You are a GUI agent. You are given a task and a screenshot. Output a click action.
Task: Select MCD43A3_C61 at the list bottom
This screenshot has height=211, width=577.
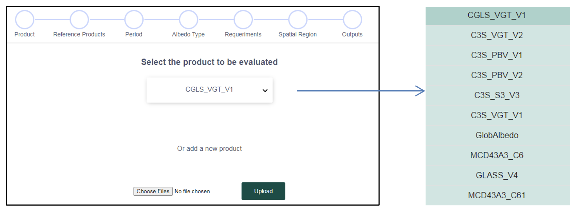click(x=497, y=195)
